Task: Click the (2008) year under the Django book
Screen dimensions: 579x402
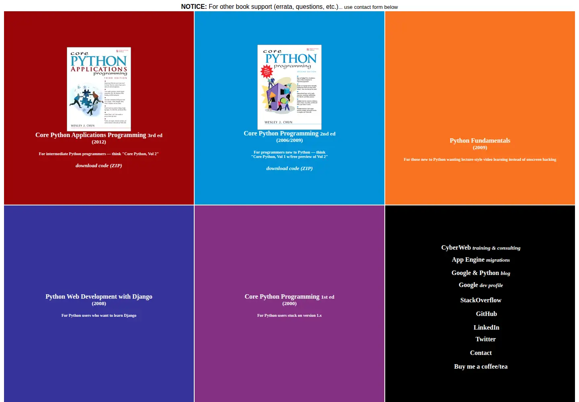Action: (x=99, y=304)
